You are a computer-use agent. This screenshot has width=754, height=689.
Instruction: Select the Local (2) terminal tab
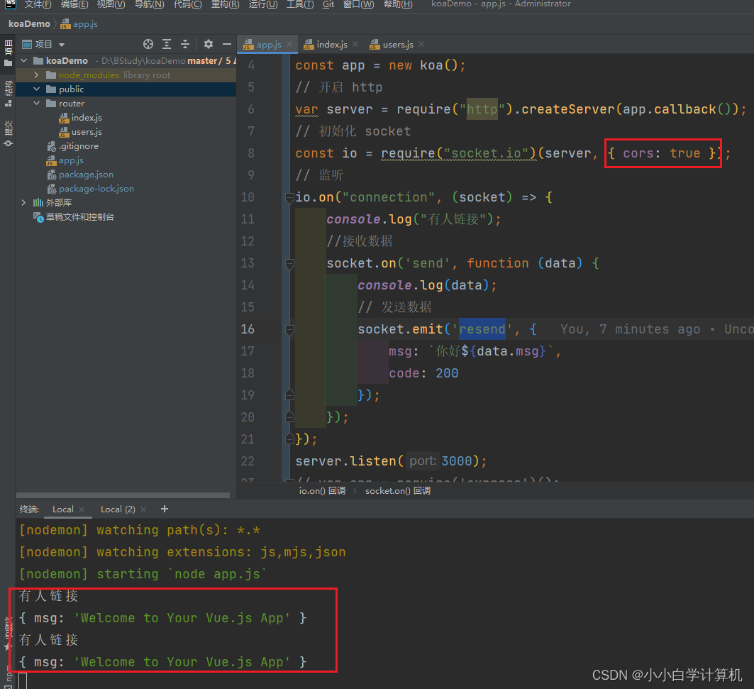118,509
